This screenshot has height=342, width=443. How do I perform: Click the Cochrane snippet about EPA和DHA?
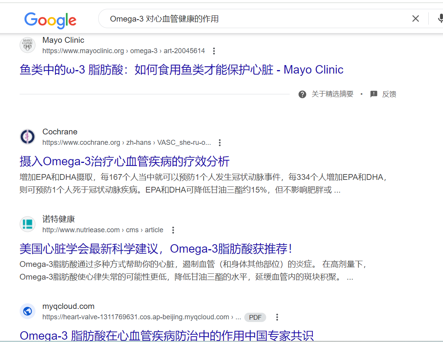203,184
